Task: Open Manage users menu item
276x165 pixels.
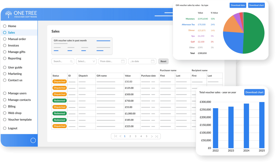Action: pos(17,93)
